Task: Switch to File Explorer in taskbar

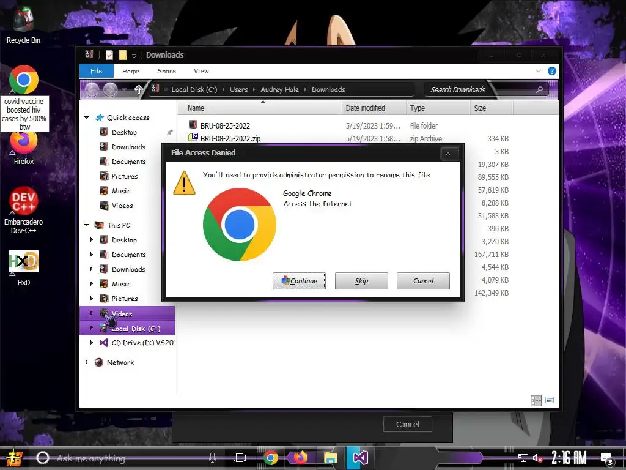Action: pos(331,458)
